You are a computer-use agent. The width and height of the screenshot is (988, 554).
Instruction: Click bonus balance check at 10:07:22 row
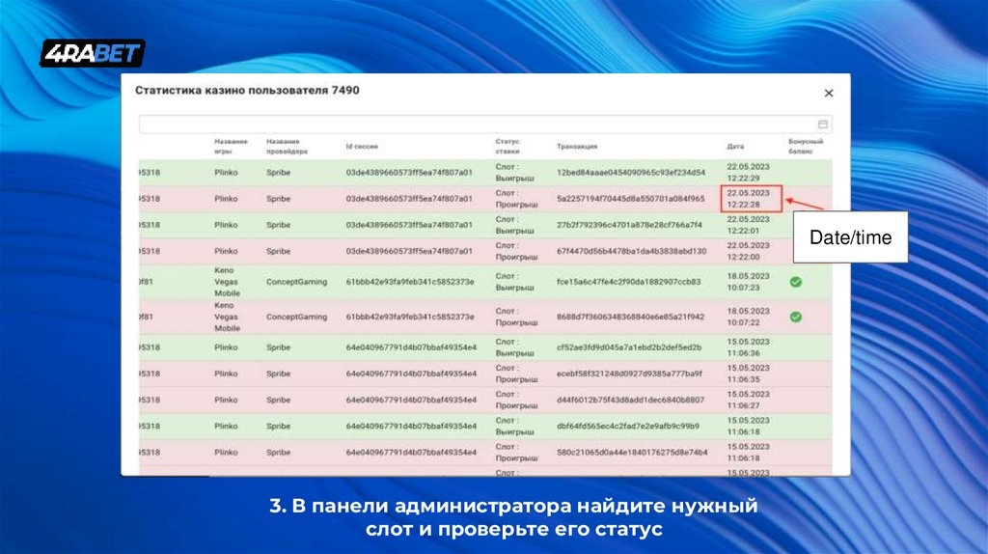pos(796,317)
